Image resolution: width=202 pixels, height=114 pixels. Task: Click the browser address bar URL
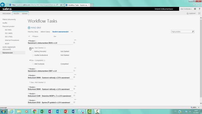(34, 5)
